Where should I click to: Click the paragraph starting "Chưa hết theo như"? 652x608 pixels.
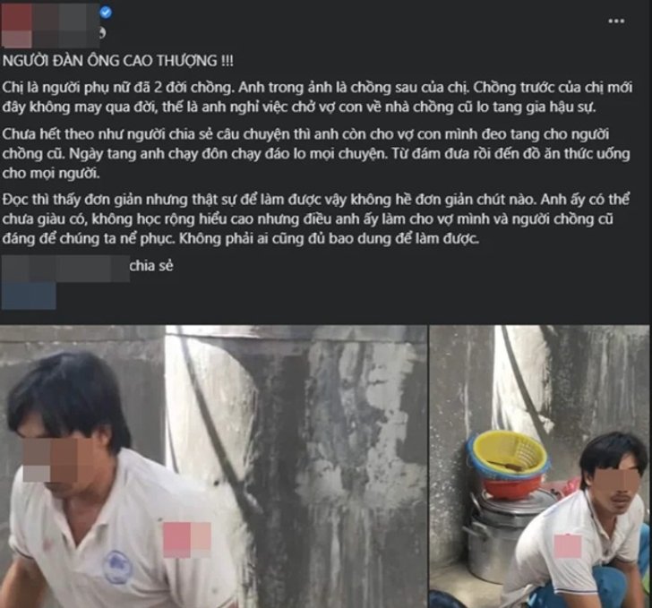pyautogui.click(x=316, y=153)
